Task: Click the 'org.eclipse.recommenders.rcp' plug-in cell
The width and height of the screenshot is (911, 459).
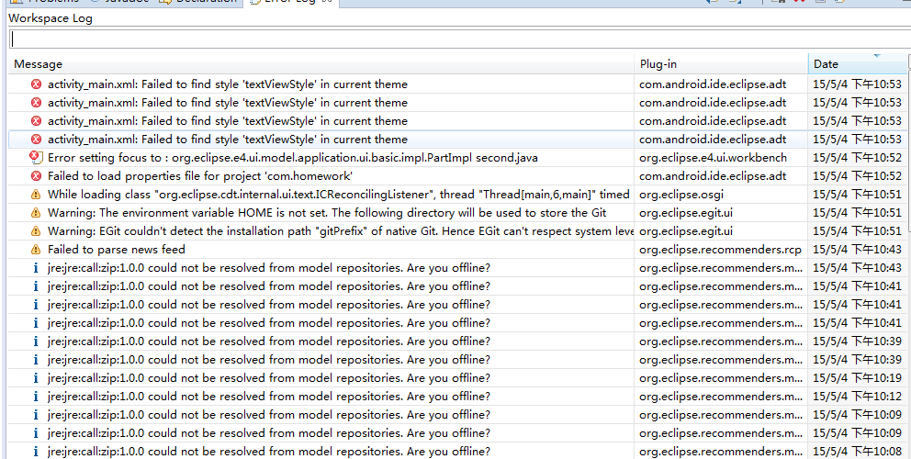Action: click(720, 250)
